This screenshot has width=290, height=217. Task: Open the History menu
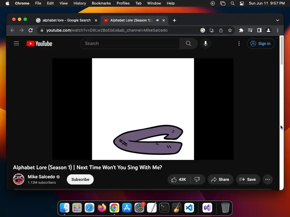(x=80, y=3)
